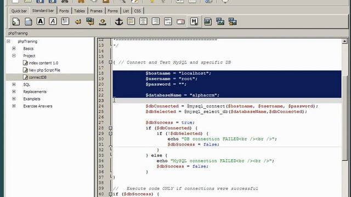Viewport: 351px width, 197px height.
Task: Apply Italic with the slanted A icon
Action: [53, 21]
